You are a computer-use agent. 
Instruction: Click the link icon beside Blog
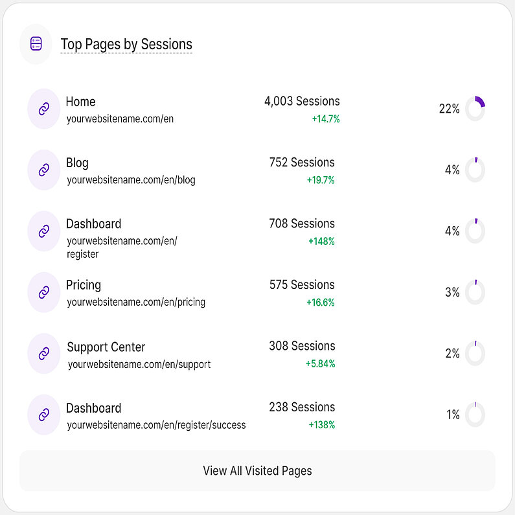tap(44, 170)
